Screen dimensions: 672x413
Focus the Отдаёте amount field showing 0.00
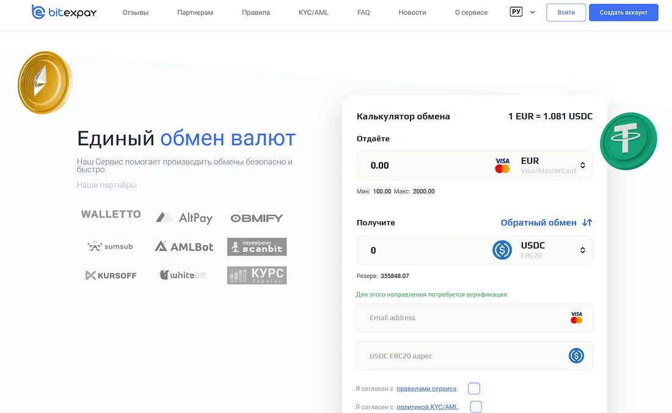425,166
